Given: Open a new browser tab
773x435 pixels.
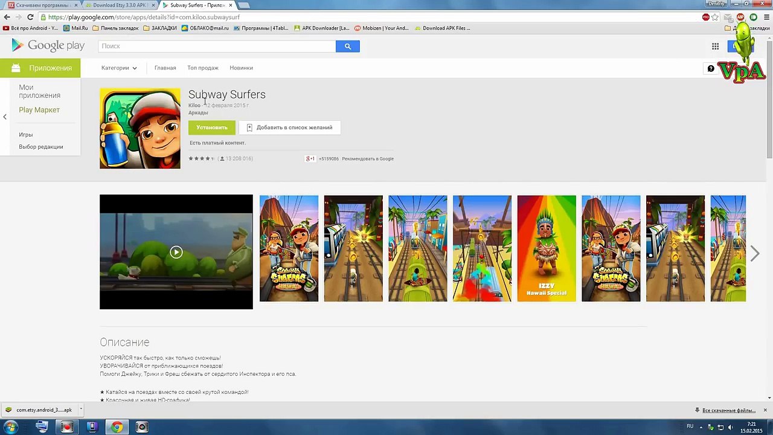Looking at the screenshot, I should pyautogui.click(x=243, y=5).
